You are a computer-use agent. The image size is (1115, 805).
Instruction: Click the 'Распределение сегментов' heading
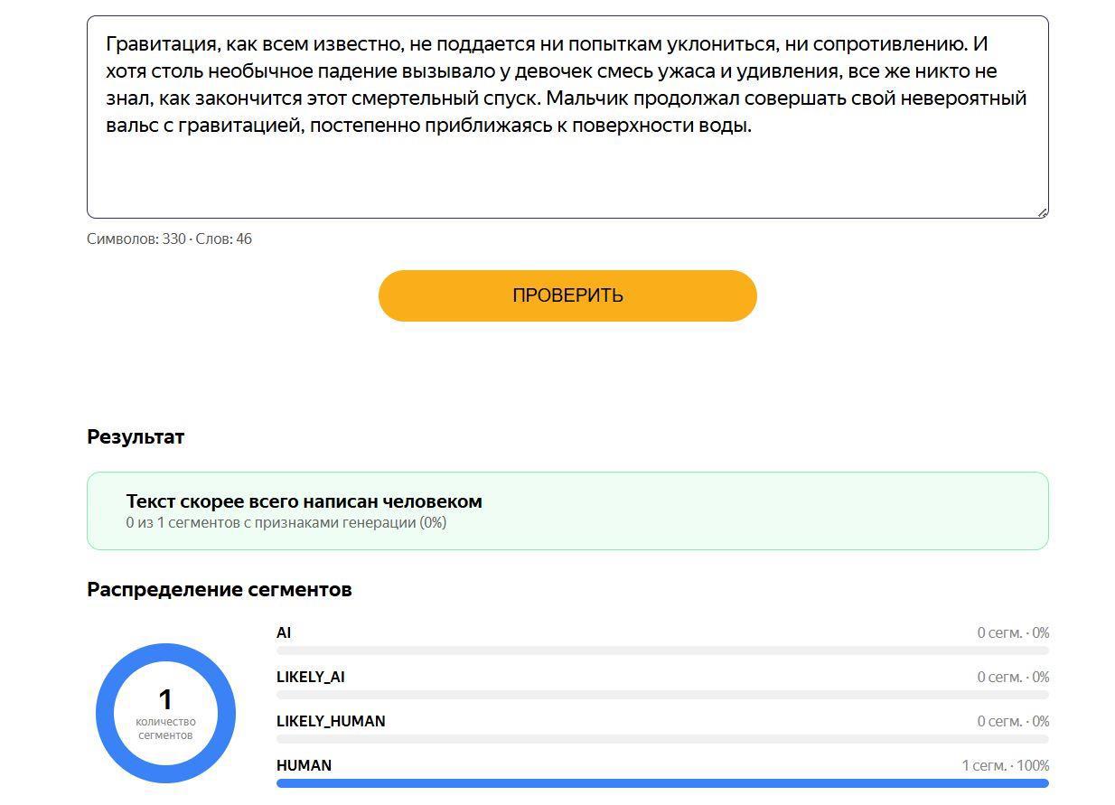[x=219, y=589]
